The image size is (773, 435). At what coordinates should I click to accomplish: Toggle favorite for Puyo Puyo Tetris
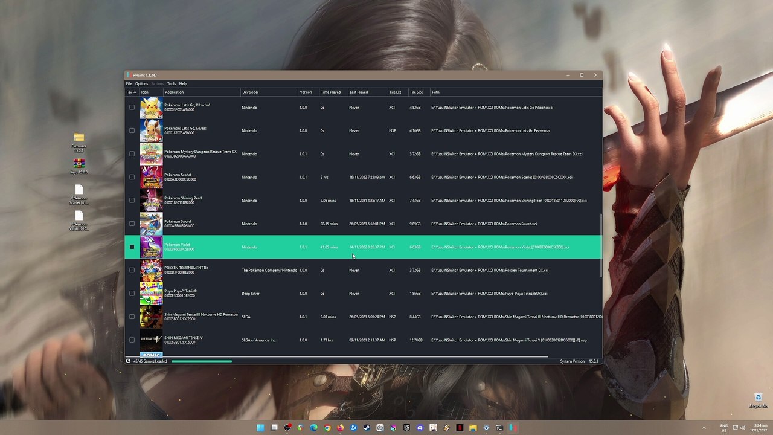[x=132, y=294]
